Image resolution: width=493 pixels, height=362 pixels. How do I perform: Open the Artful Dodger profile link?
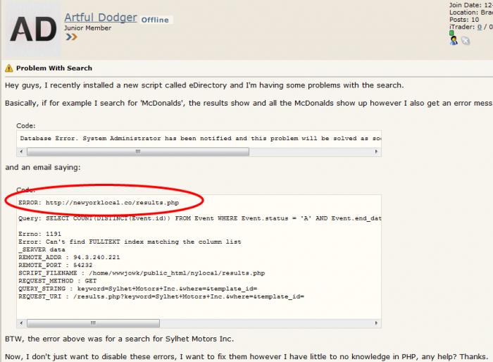100,18
